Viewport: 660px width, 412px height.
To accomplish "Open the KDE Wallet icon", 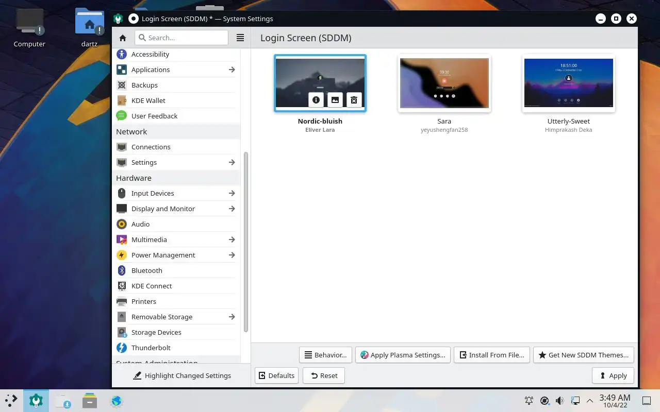I will point(122,100).
